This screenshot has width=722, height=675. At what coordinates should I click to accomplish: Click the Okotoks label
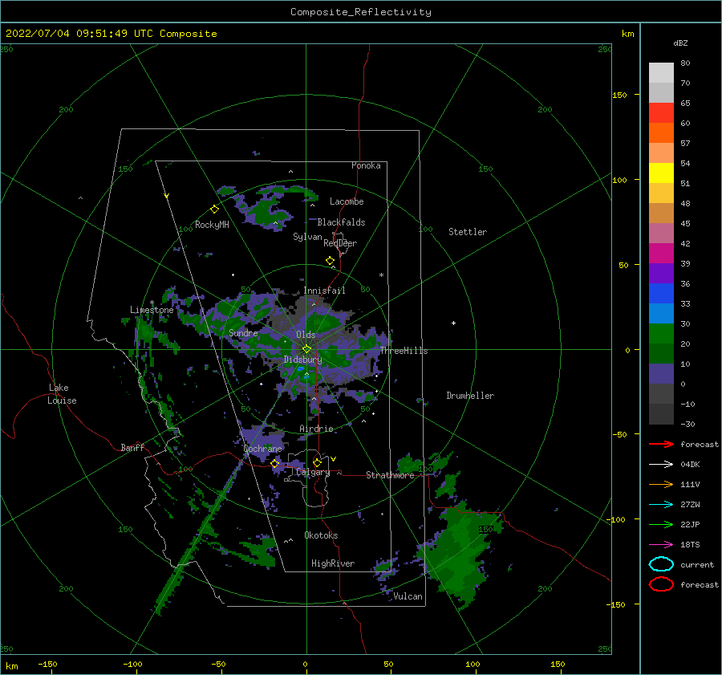tap(321, 535)
